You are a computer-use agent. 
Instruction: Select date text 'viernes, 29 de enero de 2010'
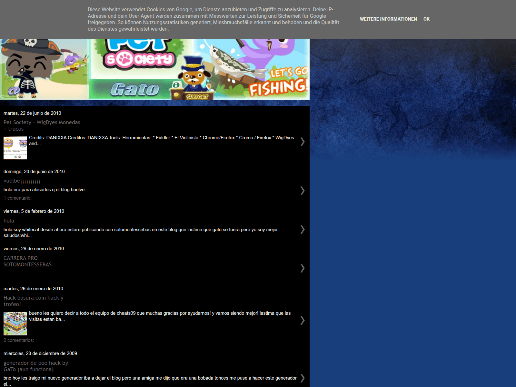tap(34, 249)
